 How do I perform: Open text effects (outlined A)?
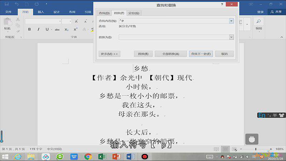click(84, 29)
